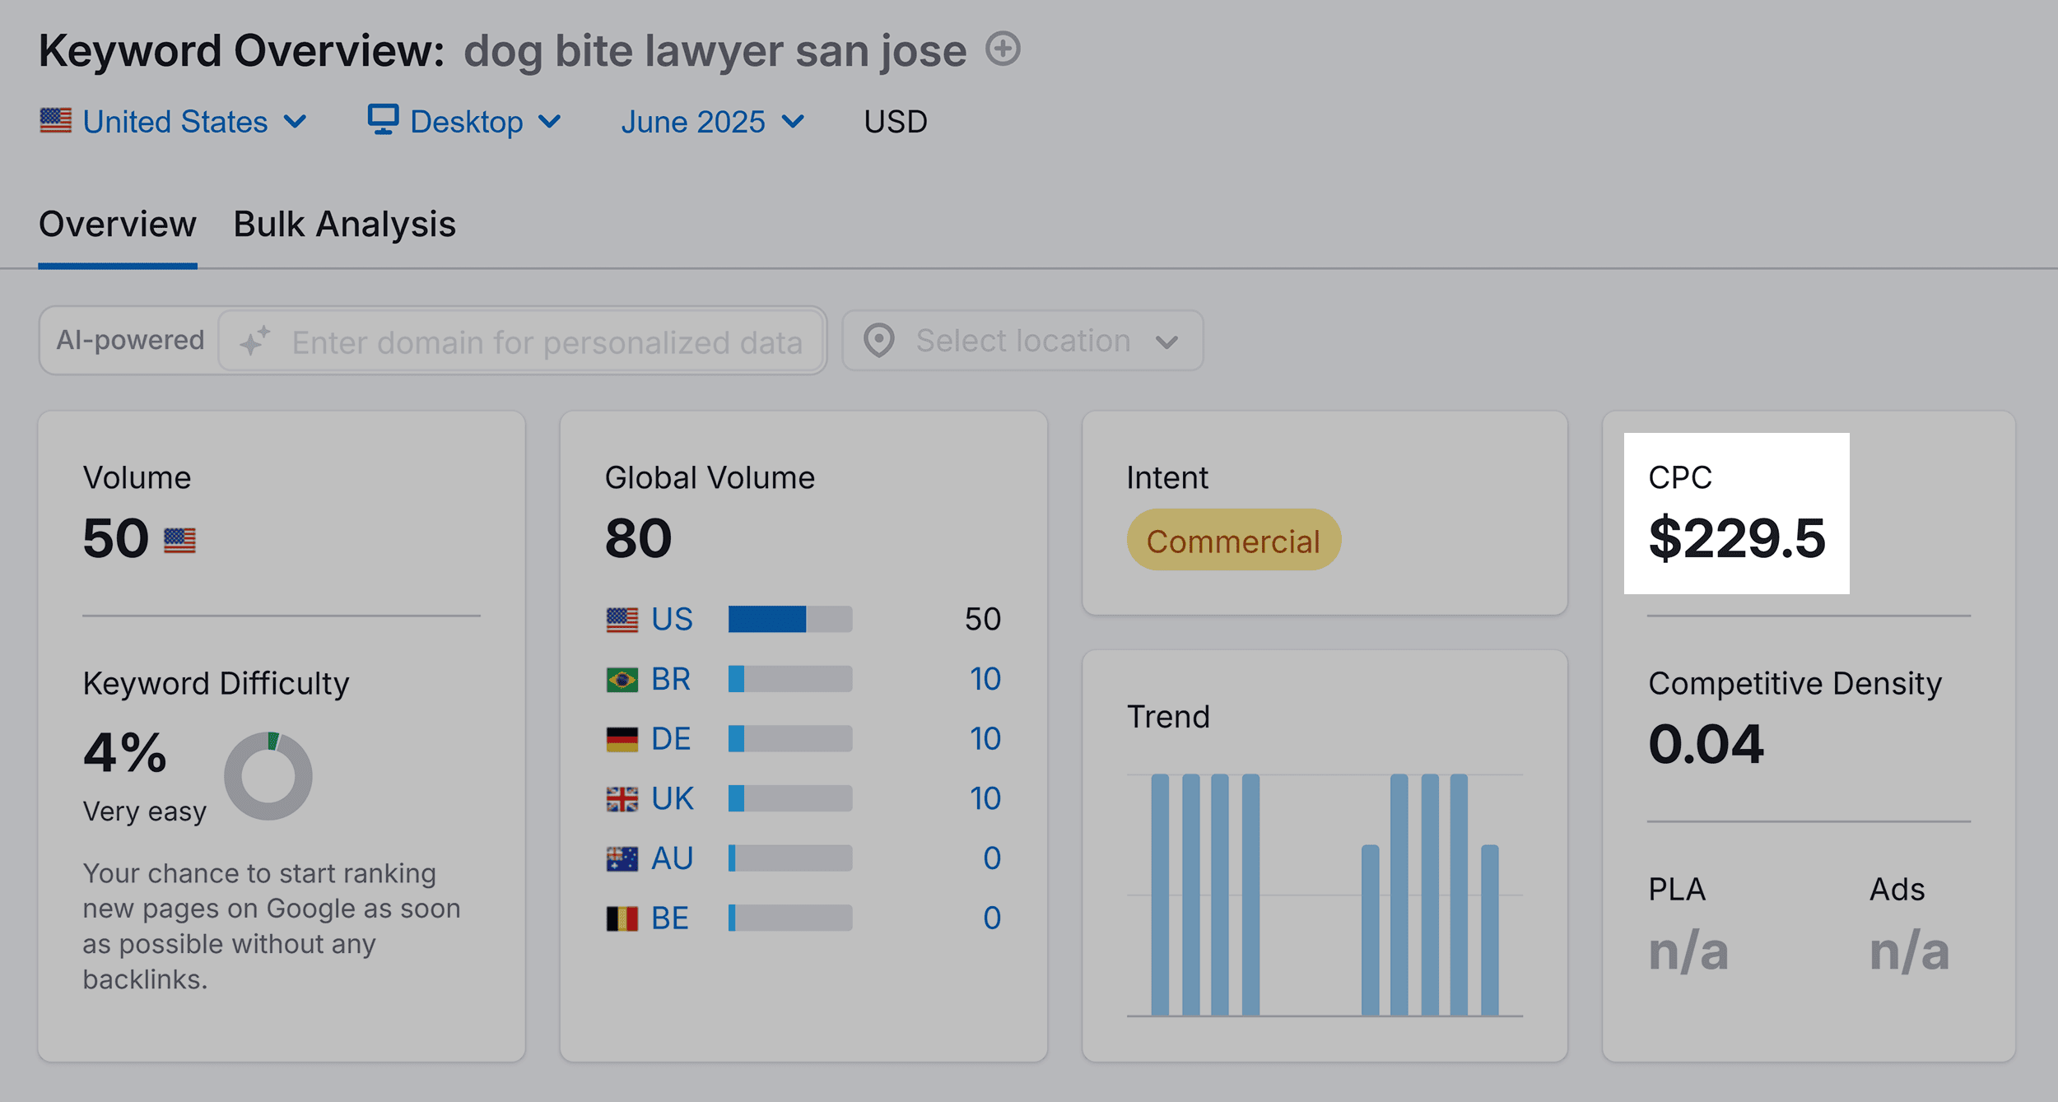The height and width of the screenshot is (1102, 2058).
Task: Click the last bar in Trend chart
Action: [1489, 930]
